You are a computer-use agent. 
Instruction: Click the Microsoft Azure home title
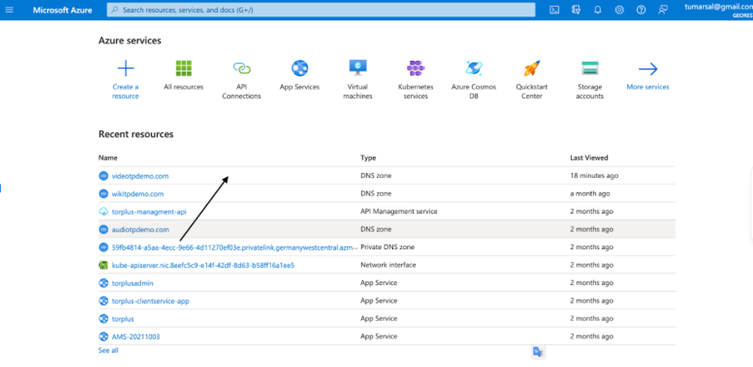(63, 10)
